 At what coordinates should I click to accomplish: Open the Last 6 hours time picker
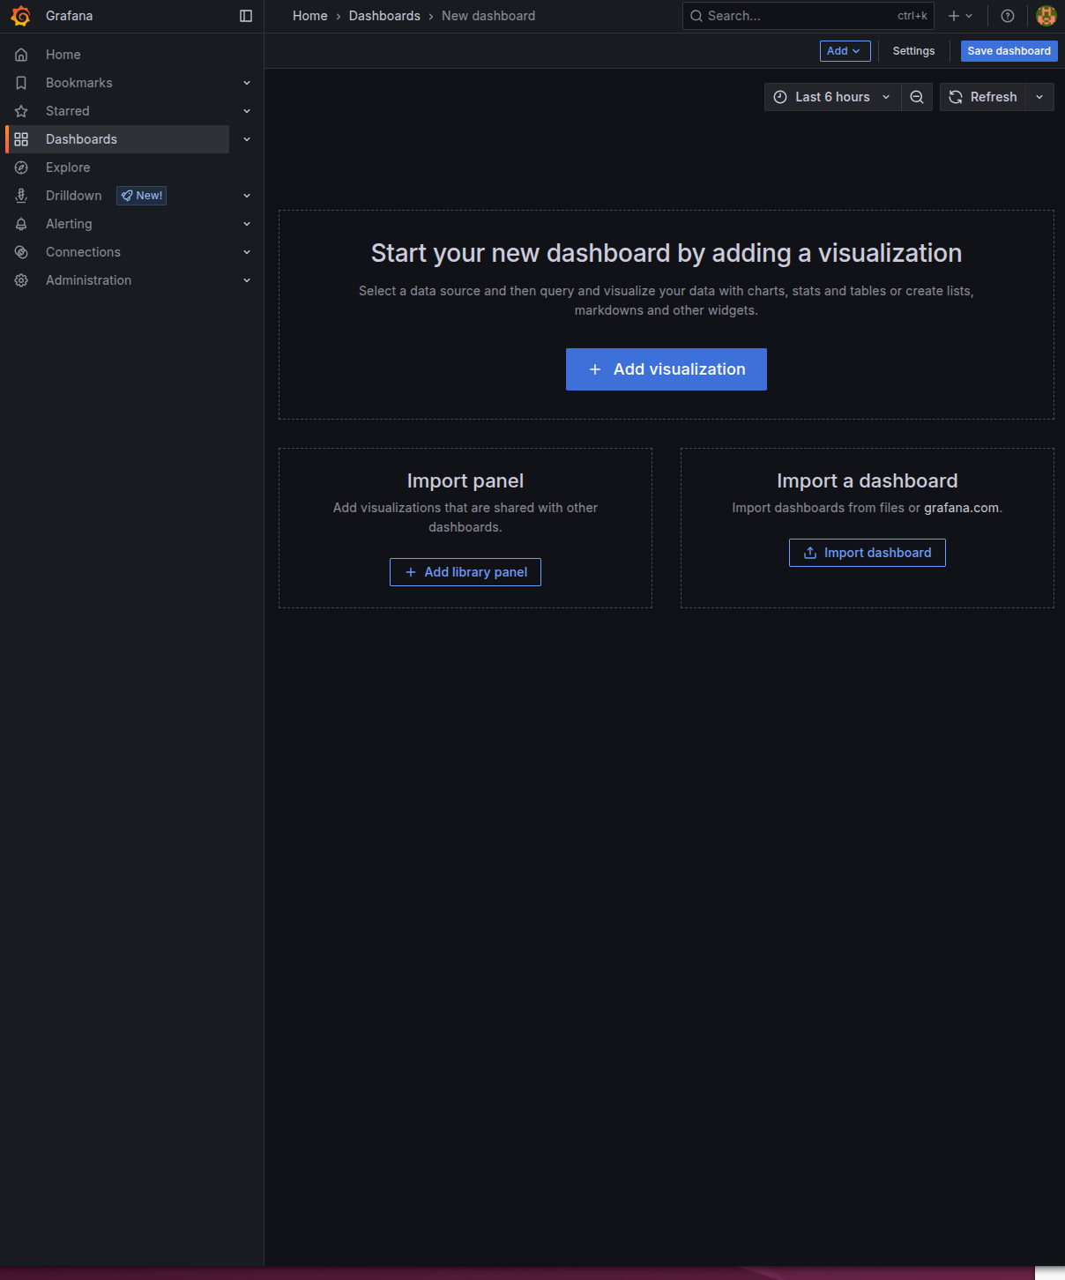click(832, 97)
